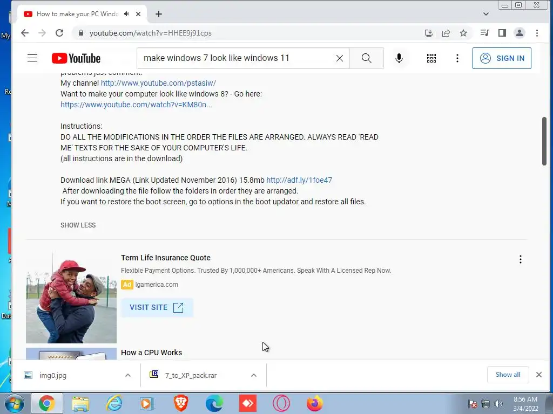The height and width of the screenshot is (414, 553).
Task: Reload the YouTube page
Action: [59, 33]
